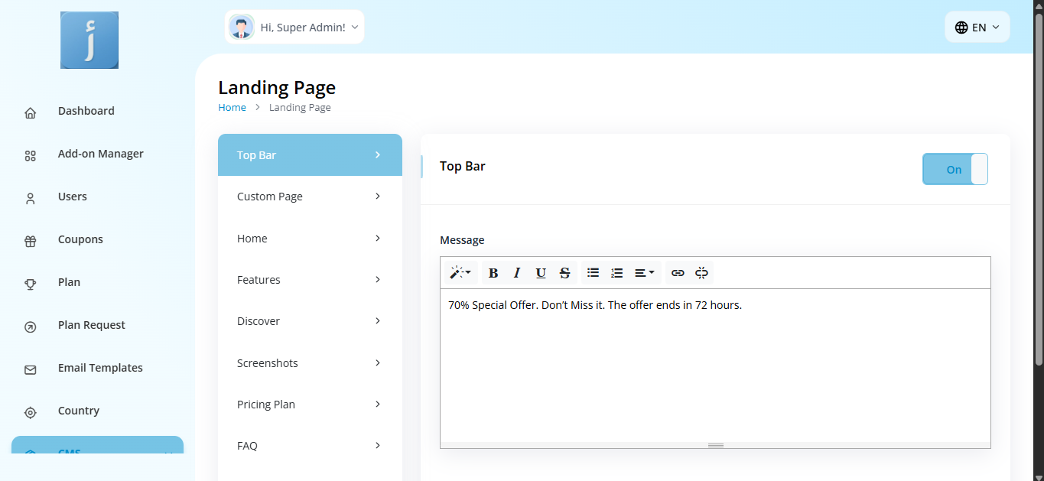The width and height of the screenshot is (1044, 481).
Task: Open the magic wand style dropdown
Action: [460, 273]
